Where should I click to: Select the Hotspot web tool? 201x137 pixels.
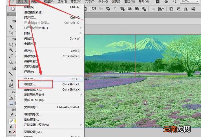point(11,98)
